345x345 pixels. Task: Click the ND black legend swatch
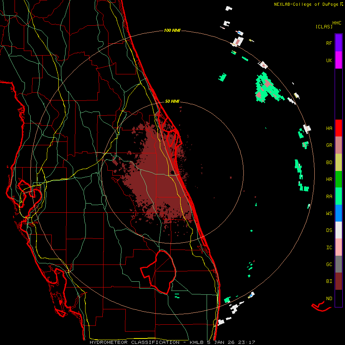pos(338,298)
